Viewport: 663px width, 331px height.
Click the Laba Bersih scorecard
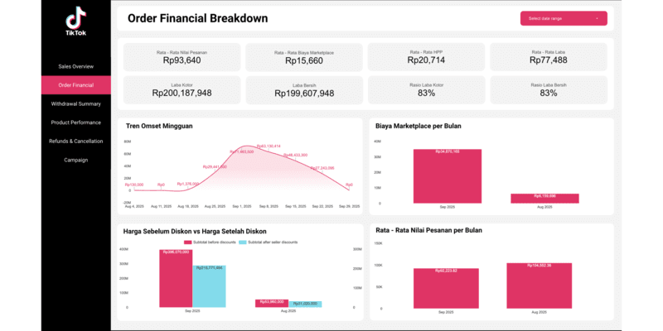tap(302, 89)
